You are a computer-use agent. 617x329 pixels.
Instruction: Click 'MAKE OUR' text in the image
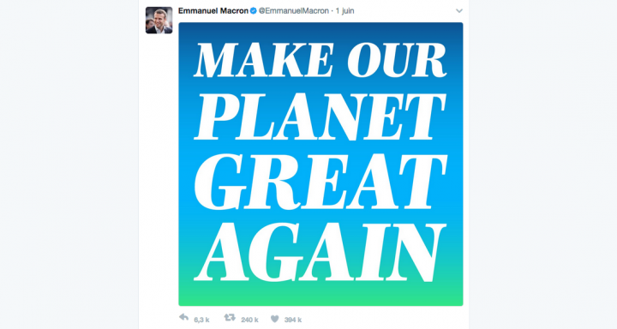tap(320, 60)
